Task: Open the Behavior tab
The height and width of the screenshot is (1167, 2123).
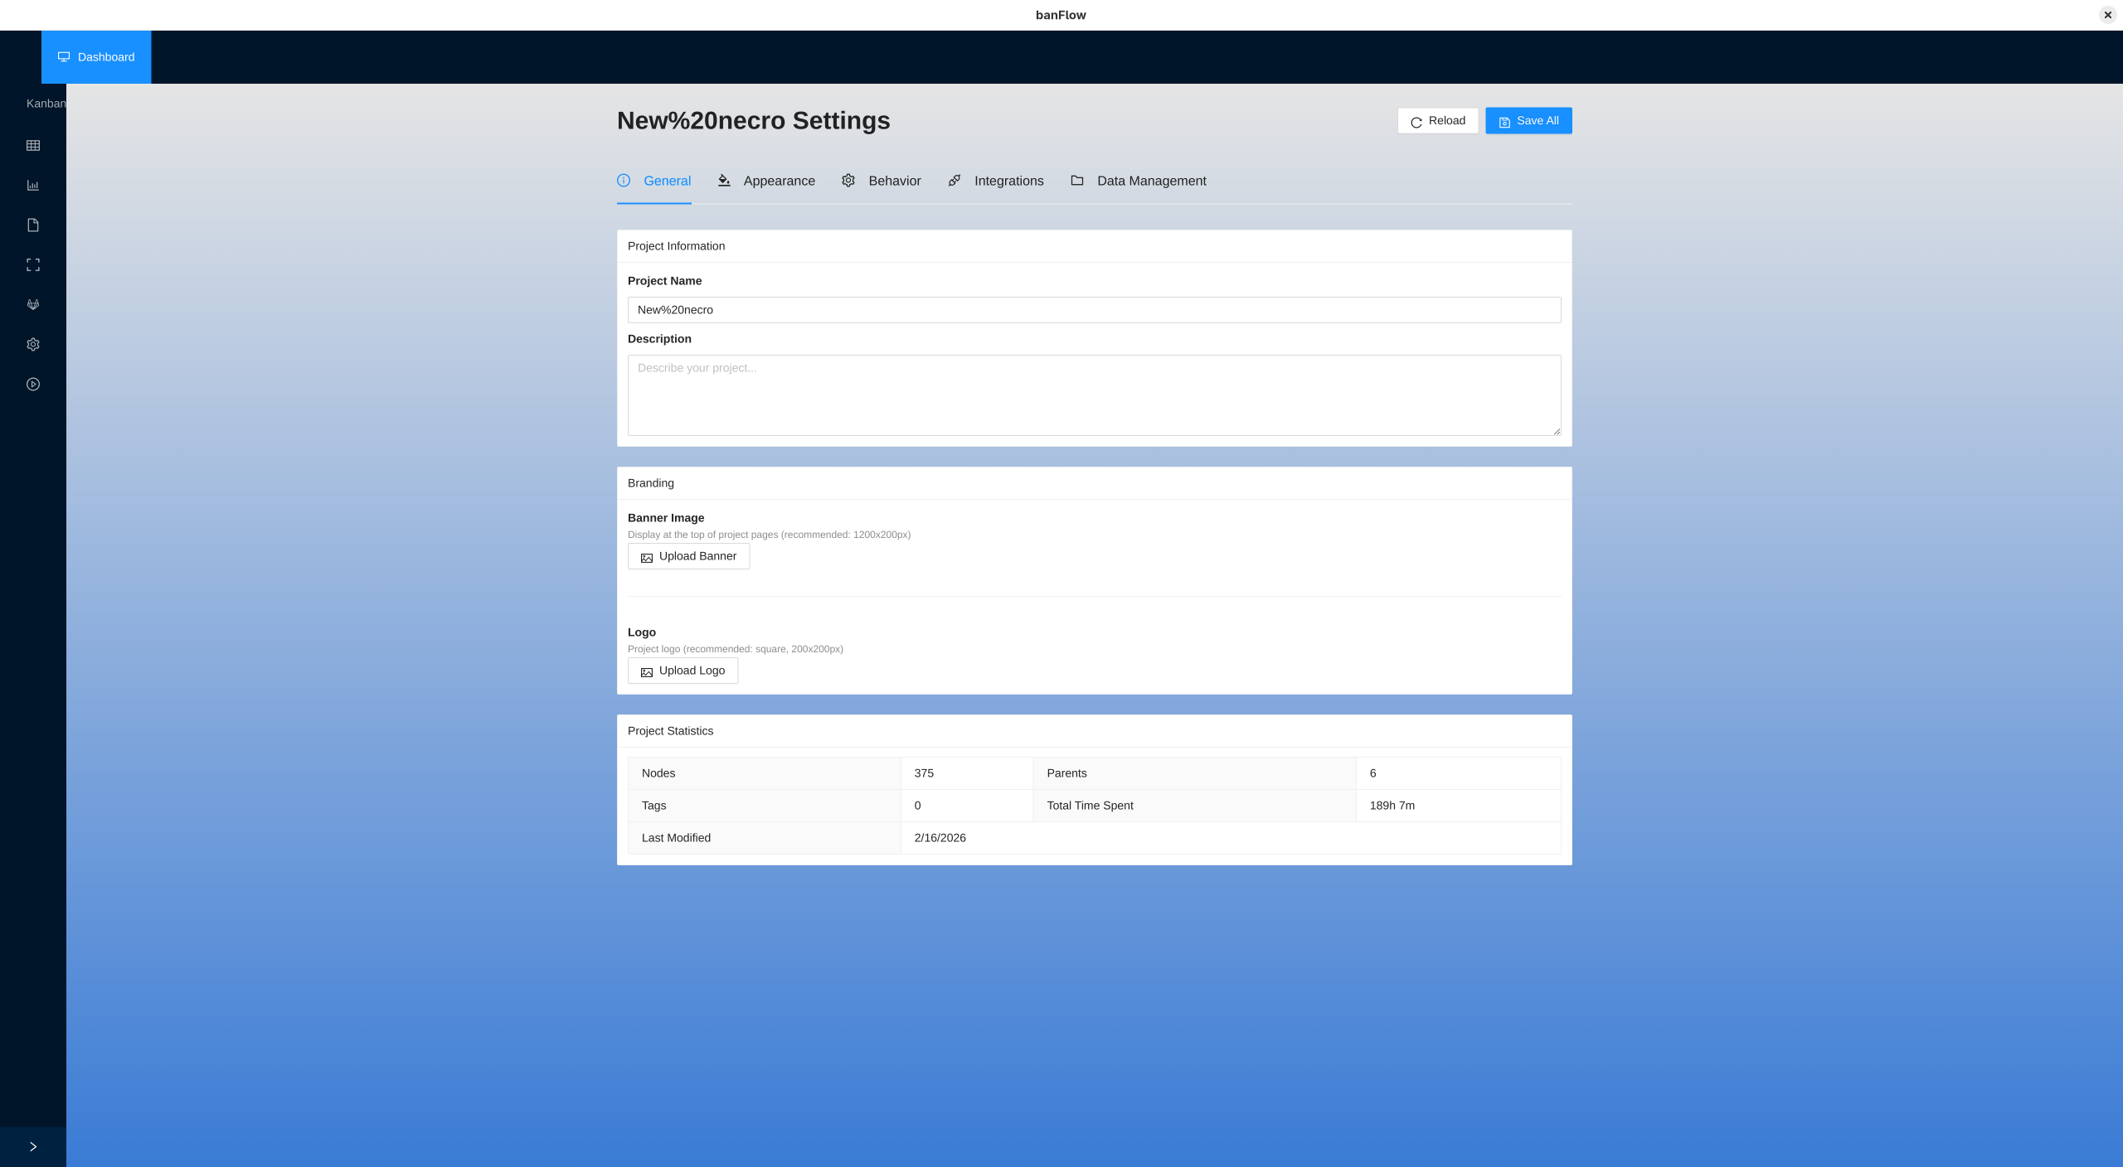Action: [x=881, y=181]
